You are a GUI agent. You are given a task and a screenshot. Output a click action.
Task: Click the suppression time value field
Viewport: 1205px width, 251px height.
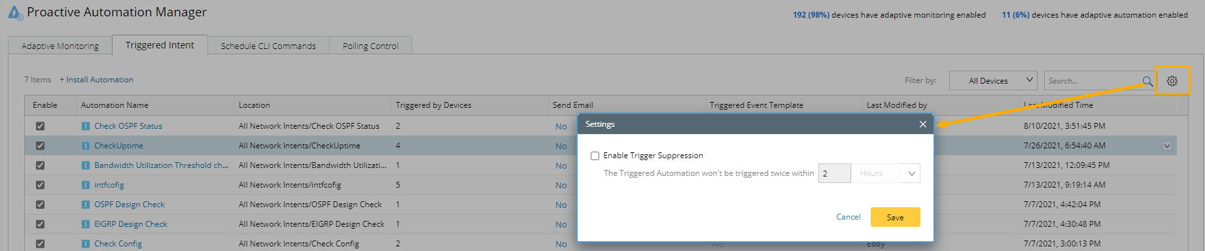(x=834, y=173)
